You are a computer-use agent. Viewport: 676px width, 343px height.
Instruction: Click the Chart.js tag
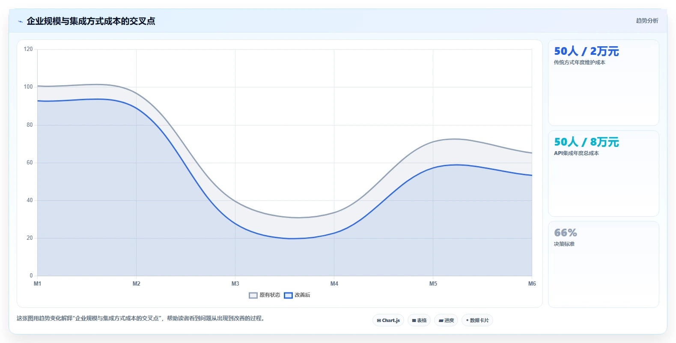[388, 320]
